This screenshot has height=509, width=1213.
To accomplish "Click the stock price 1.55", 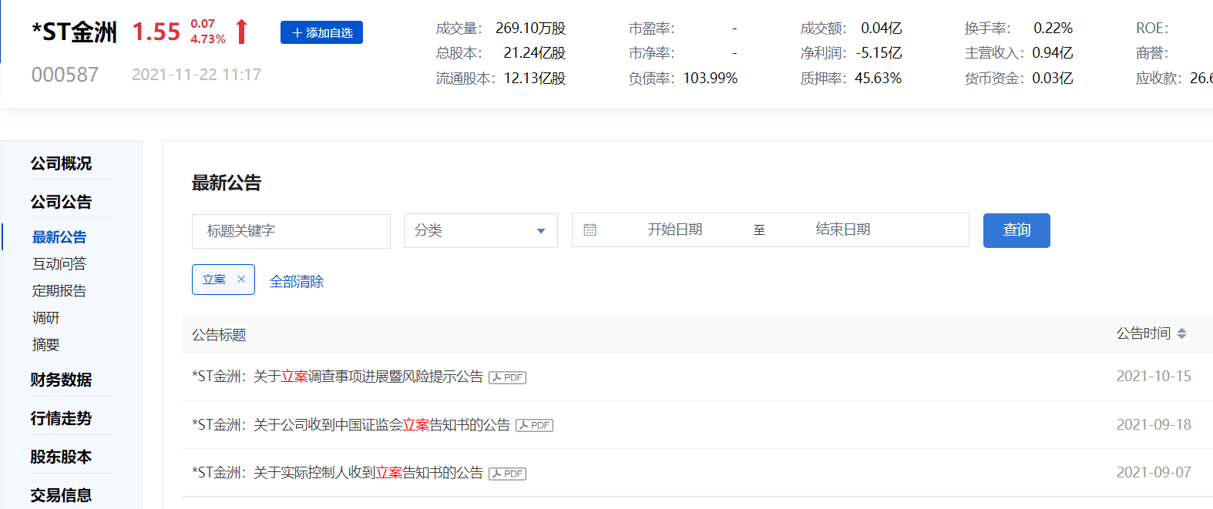I will 156,32.
